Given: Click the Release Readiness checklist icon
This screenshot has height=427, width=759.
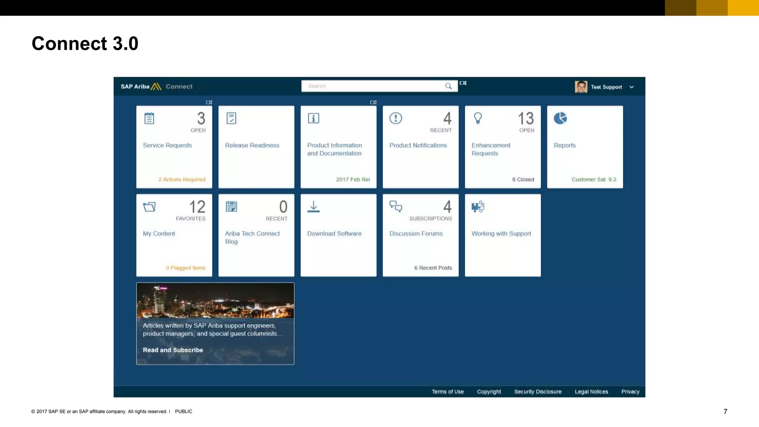Looking at the screenshot, I should [x=231, y=118].
